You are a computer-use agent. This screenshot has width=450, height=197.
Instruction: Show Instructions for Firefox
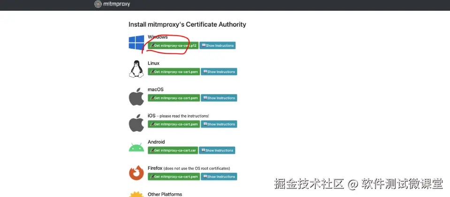(219, 177)
